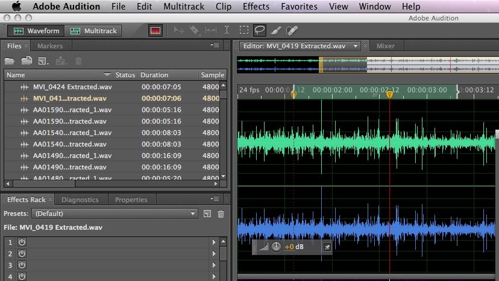The width and height of the screenshot is (499, 281).
Task: Pick the Paintbrush Selection tool
Action: tap(276, 30)
